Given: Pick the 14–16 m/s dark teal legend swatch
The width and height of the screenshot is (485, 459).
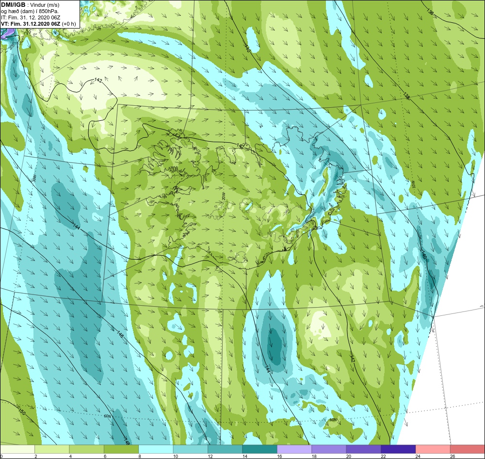Looking at the screenshot, I should pos(260,449).
